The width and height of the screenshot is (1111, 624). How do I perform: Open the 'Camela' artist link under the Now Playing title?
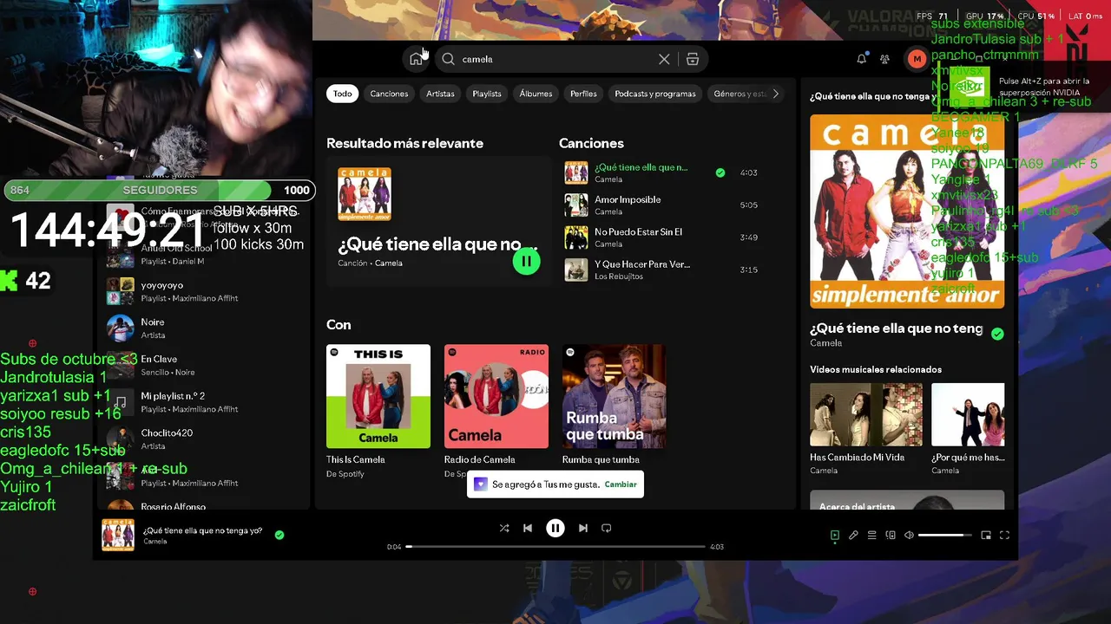(825, 343)
